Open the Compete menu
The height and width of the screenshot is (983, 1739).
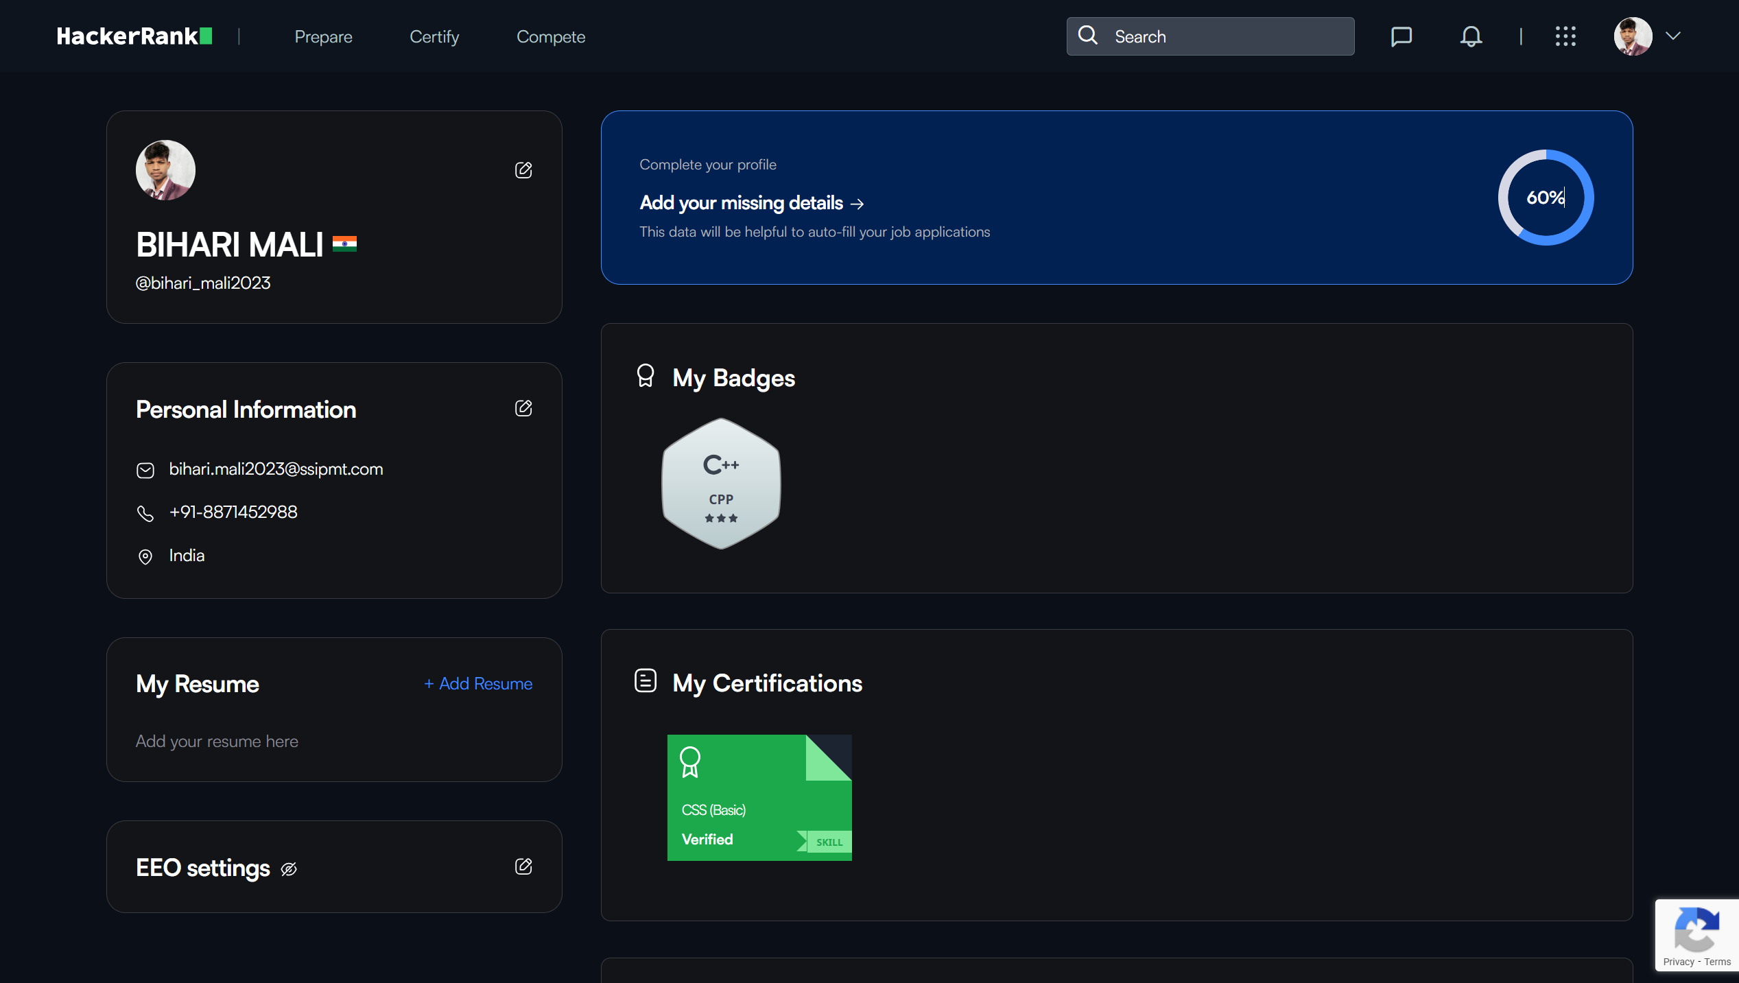click(551, 37)
